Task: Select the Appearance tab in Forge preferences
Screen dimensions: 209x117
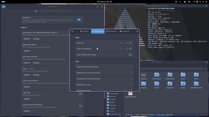Action: pos(98,31)
